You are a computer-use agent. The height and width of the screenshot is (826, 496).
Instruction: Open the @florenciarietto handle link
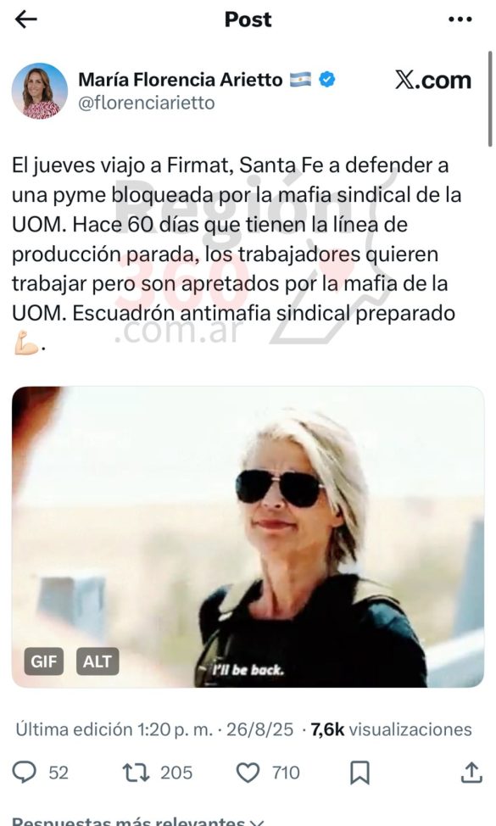(147, 103)
